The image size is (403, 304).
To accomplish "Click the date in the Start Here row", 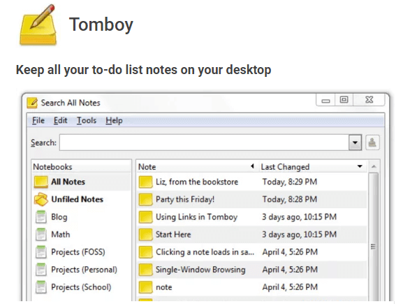I will click(299, 235).
